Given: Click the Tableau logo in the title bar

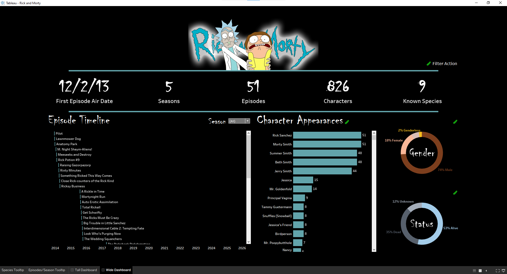Looking at the screenshot, I should 3,3.
